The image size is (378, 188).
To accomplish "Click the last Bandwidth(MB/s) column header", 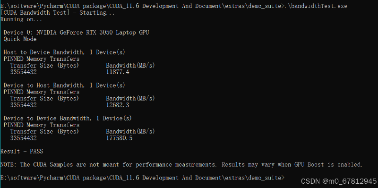I will pos(130,132).
